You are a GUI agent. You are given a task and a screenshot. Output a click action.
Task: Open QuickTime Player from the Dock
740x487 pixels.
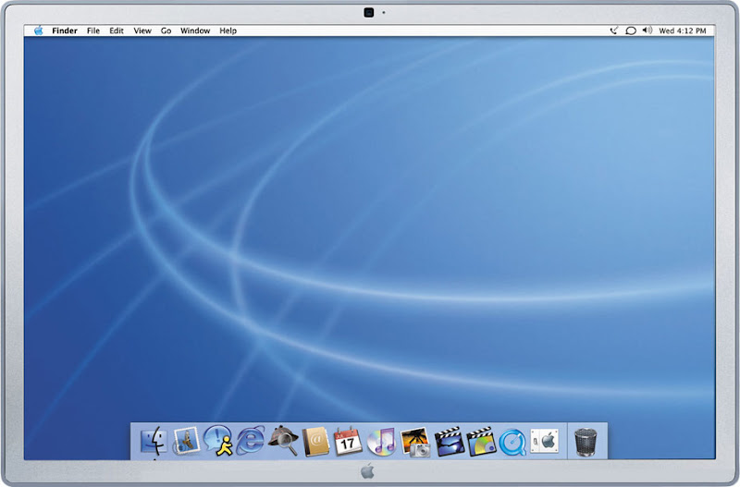click(512, 443)
